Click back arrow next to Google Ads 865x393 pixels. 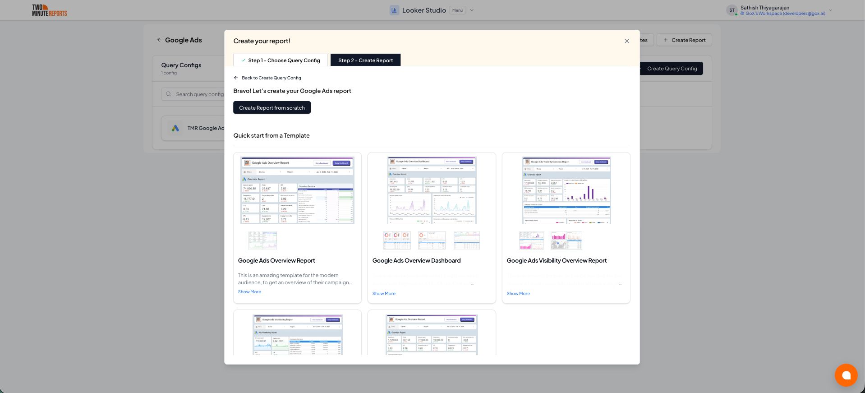coord(159,40)
